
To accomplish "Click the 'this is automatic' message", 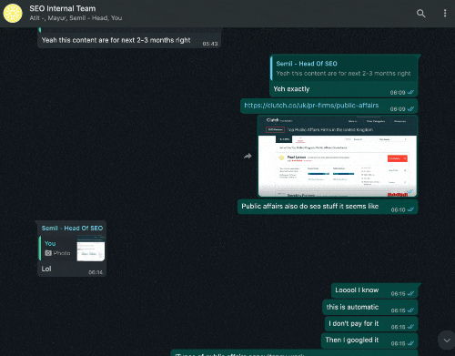I will pos(370,308).
